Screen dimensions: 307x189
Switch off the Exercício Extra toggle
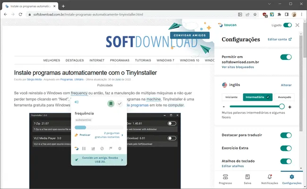[x=286, y=148]
